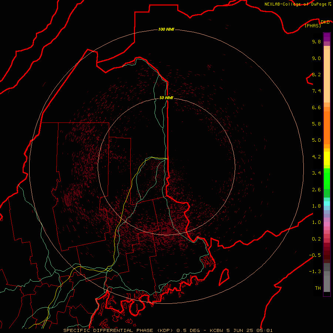Click the small red-outlined offshore island

tap(224, 277)
